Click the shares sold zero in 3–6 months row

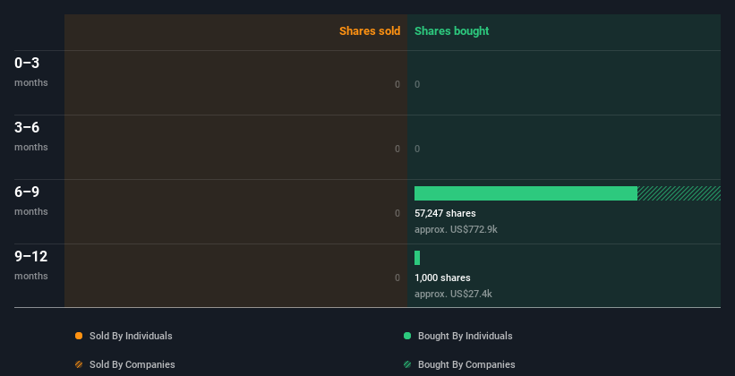coord(397,149)
